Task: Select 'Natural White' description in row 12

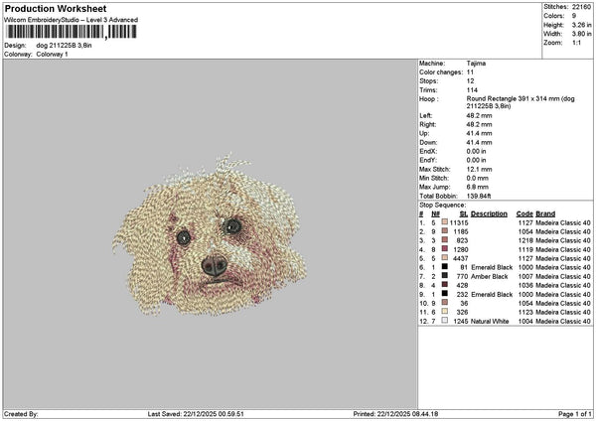Action: pyautogui.click(x=490, y=322)
